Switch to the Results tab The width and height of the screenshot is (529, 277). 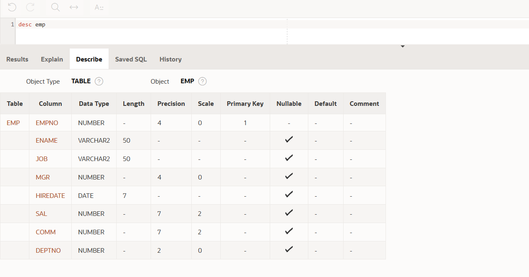pyautogui.click(x=17, y=59)
